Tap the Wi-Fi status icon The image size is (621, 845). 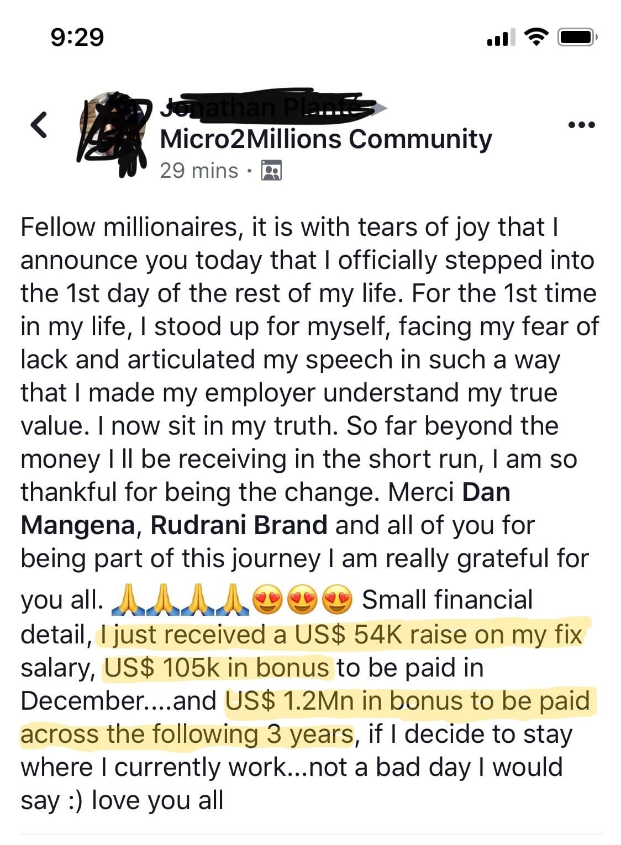click(534, 37)
